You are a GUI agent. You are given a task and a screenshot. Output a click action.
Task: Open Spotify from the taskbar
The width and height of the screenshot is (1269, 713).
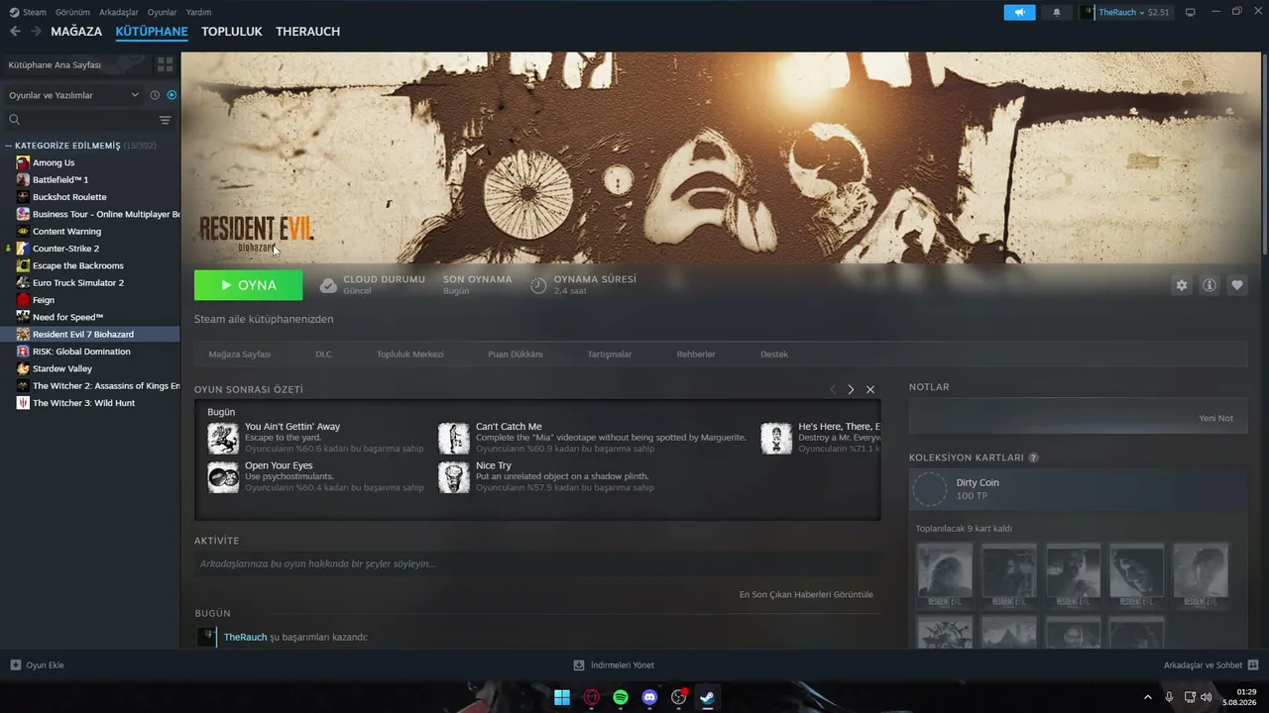pyautogui.click(x=621, y=697)
